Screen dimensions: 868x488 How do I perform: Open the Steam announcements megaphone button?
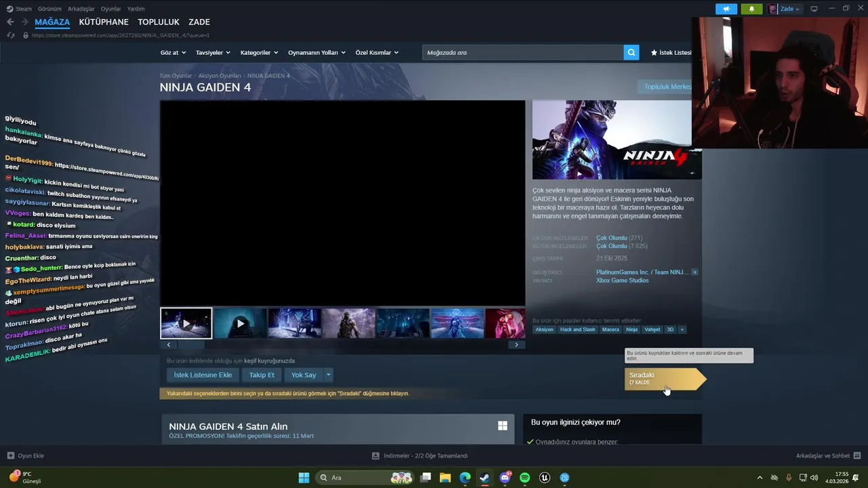point(726,9)
